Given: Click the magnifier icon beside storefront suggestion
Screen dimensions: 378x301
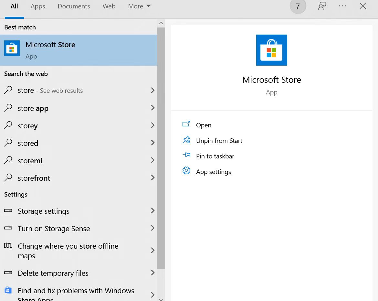Looking at the screenshot, I should 8,177.
